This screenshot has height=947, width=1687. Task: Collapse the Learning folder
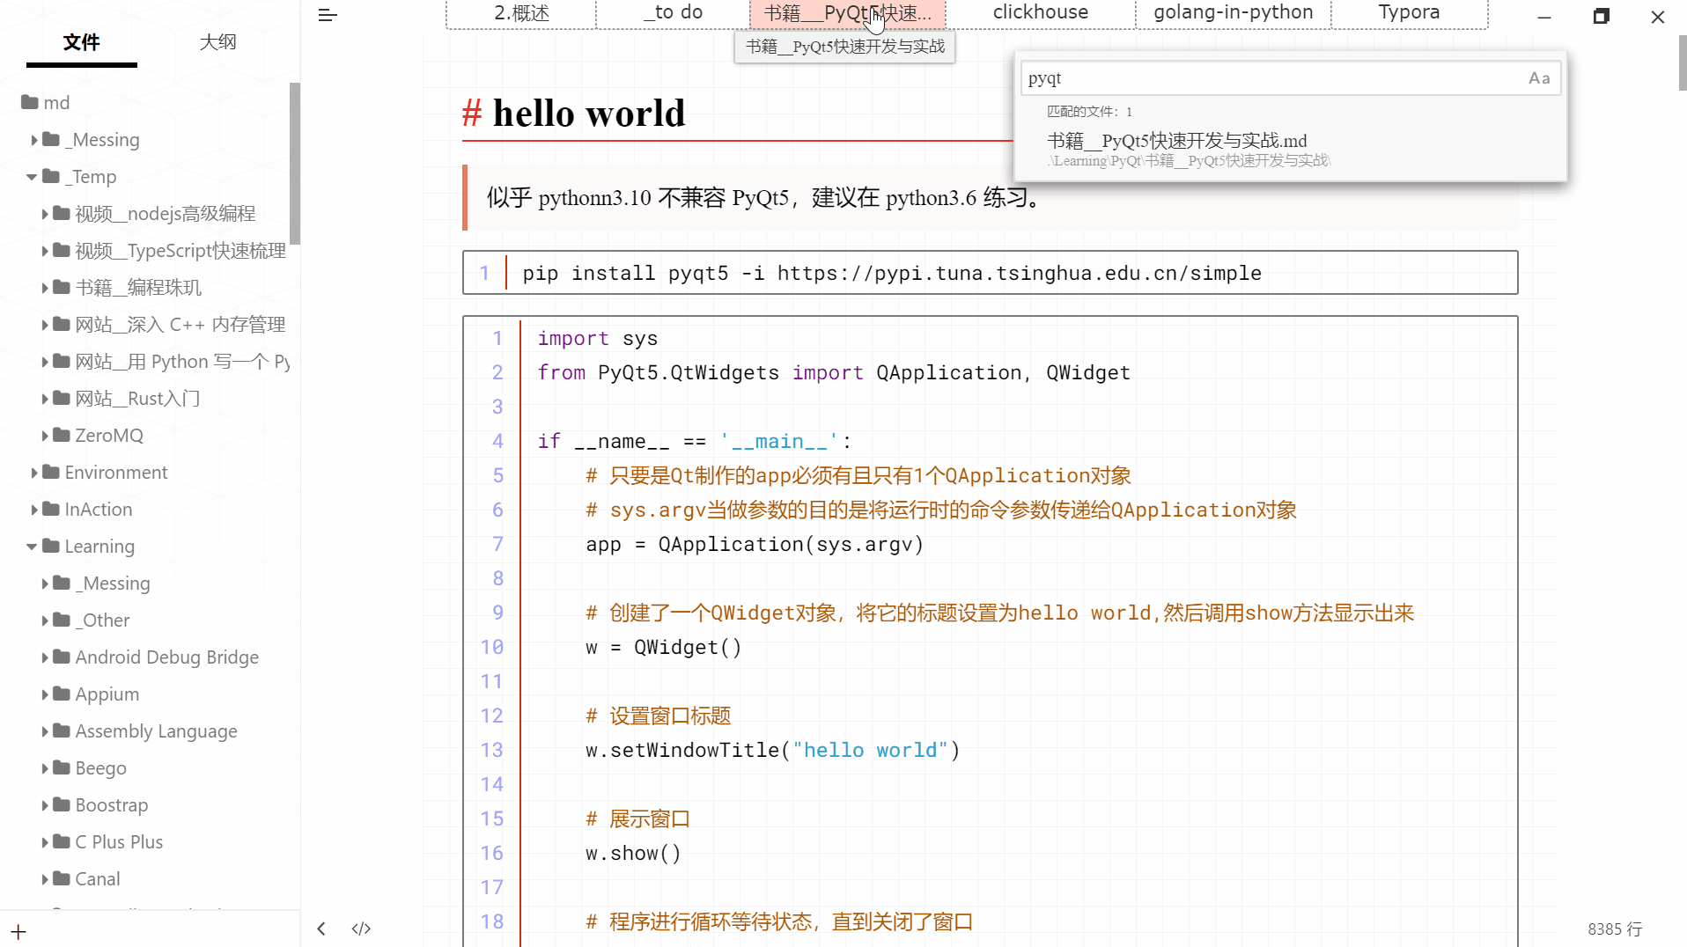[32, 547]
